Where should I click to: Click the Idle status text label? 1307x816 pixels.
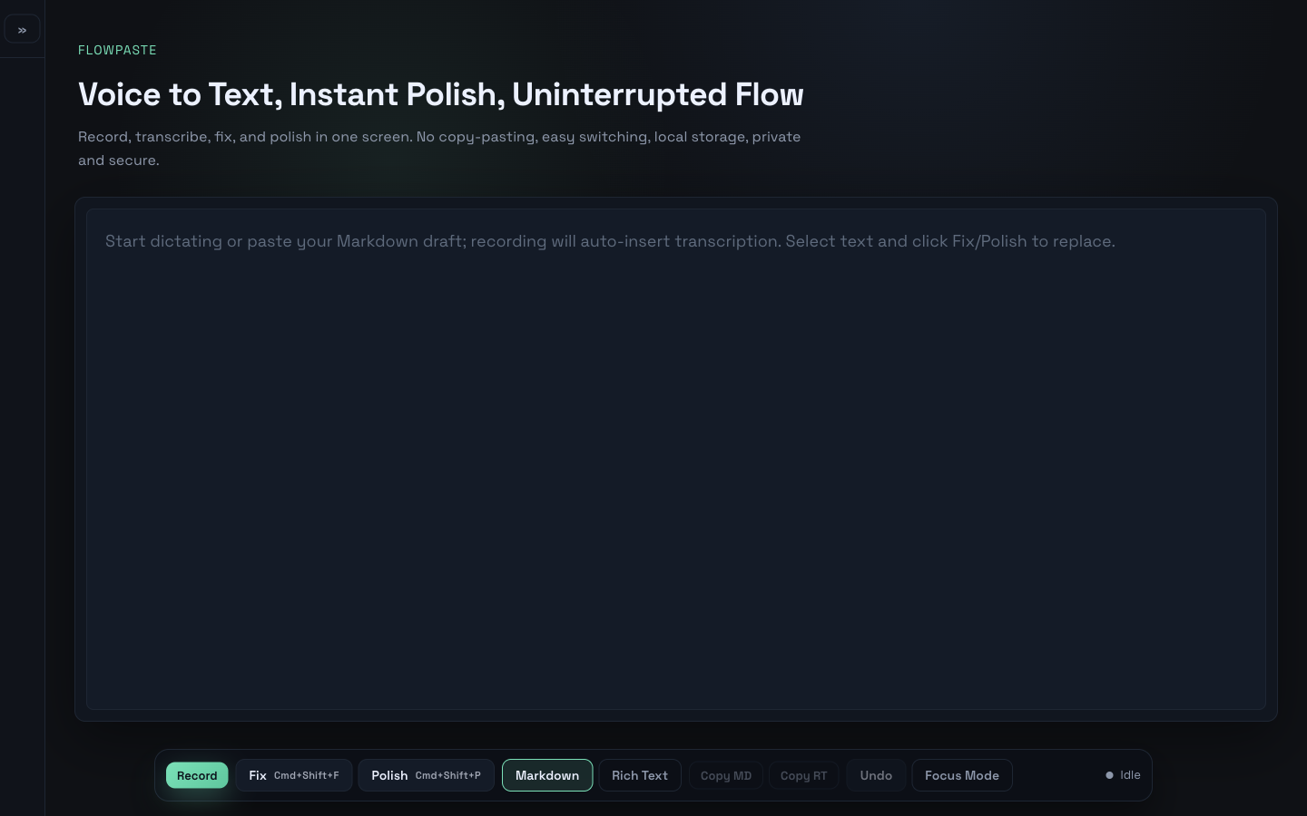coord(1130,775)
